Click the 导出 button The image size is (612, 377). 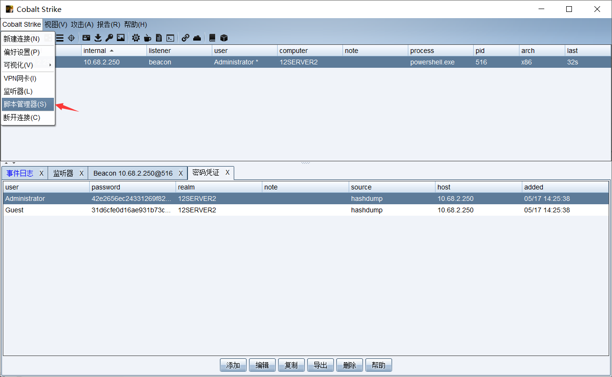[x=321, y=365]
